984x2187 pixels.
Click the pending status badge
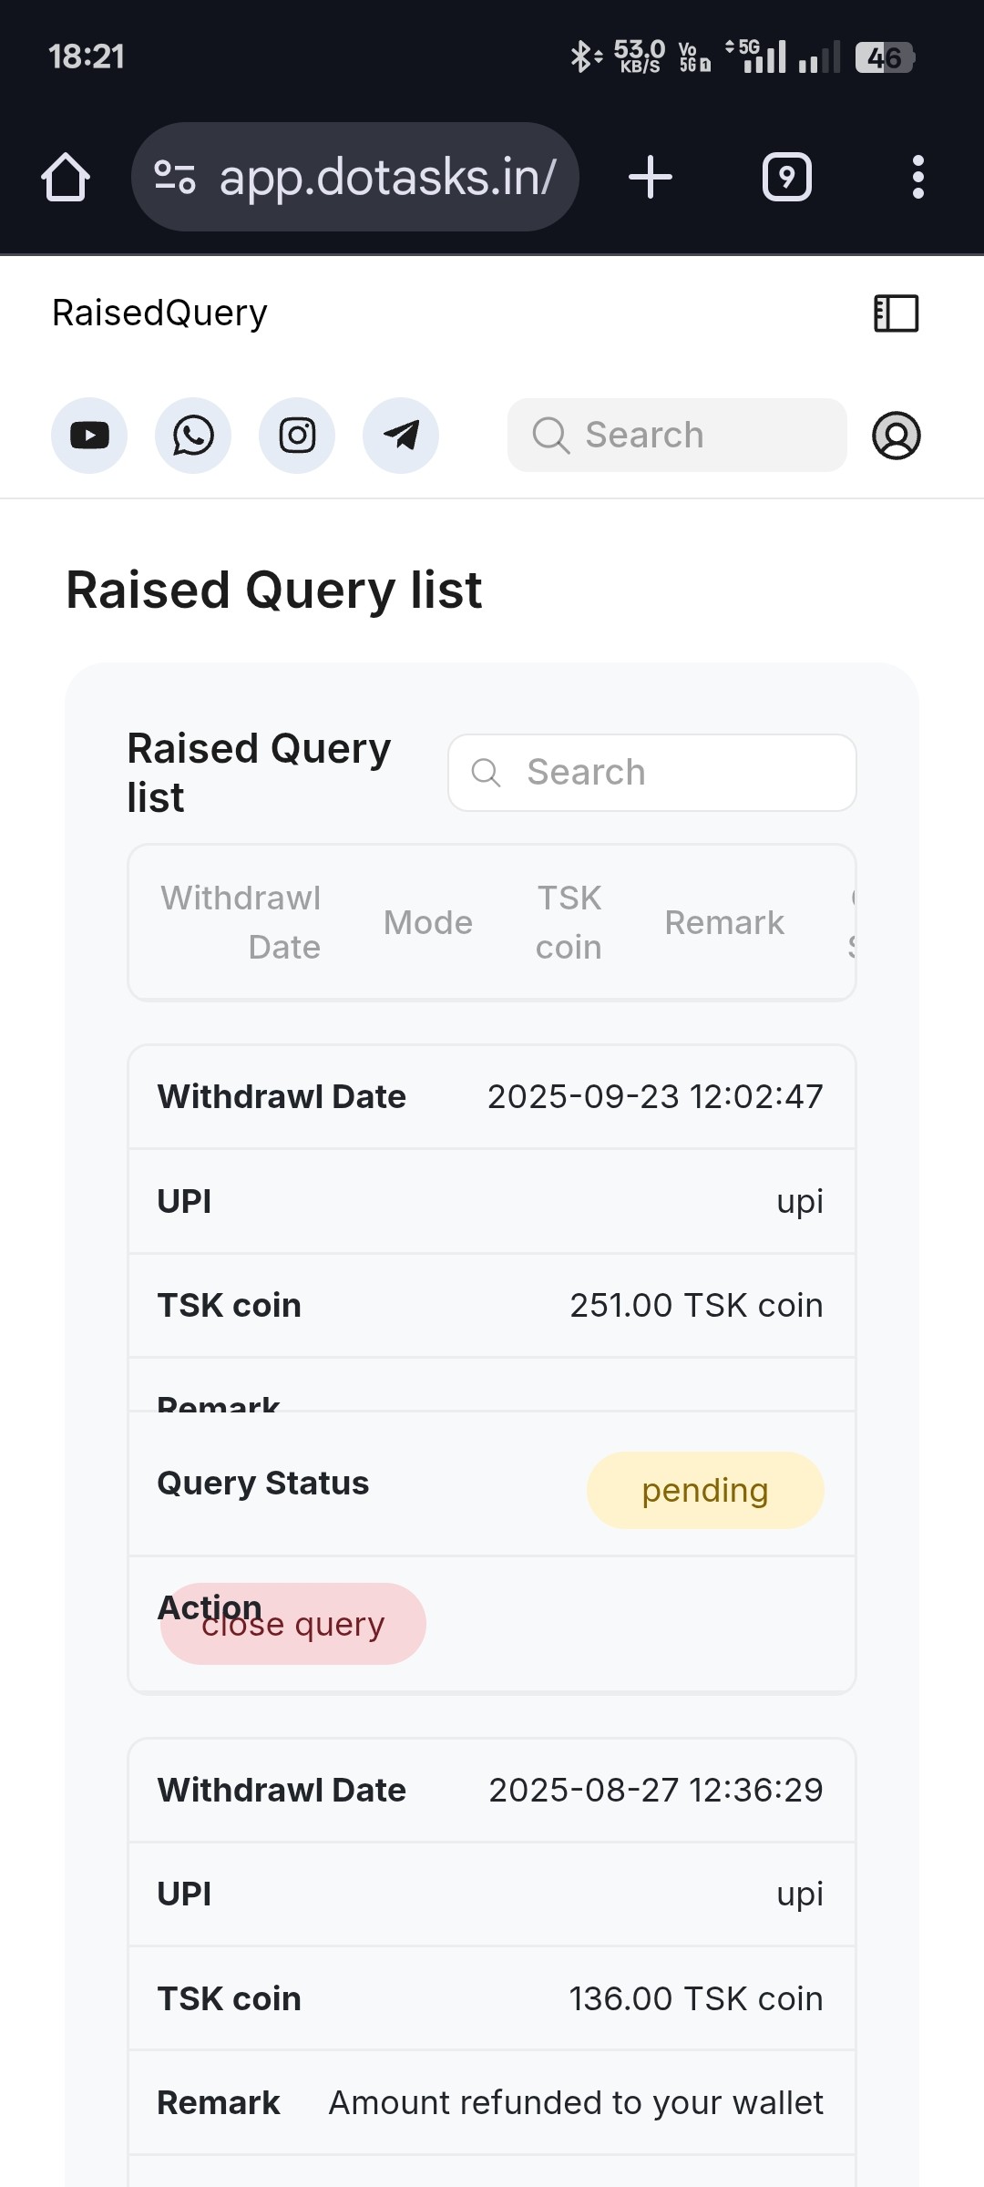705,1491
